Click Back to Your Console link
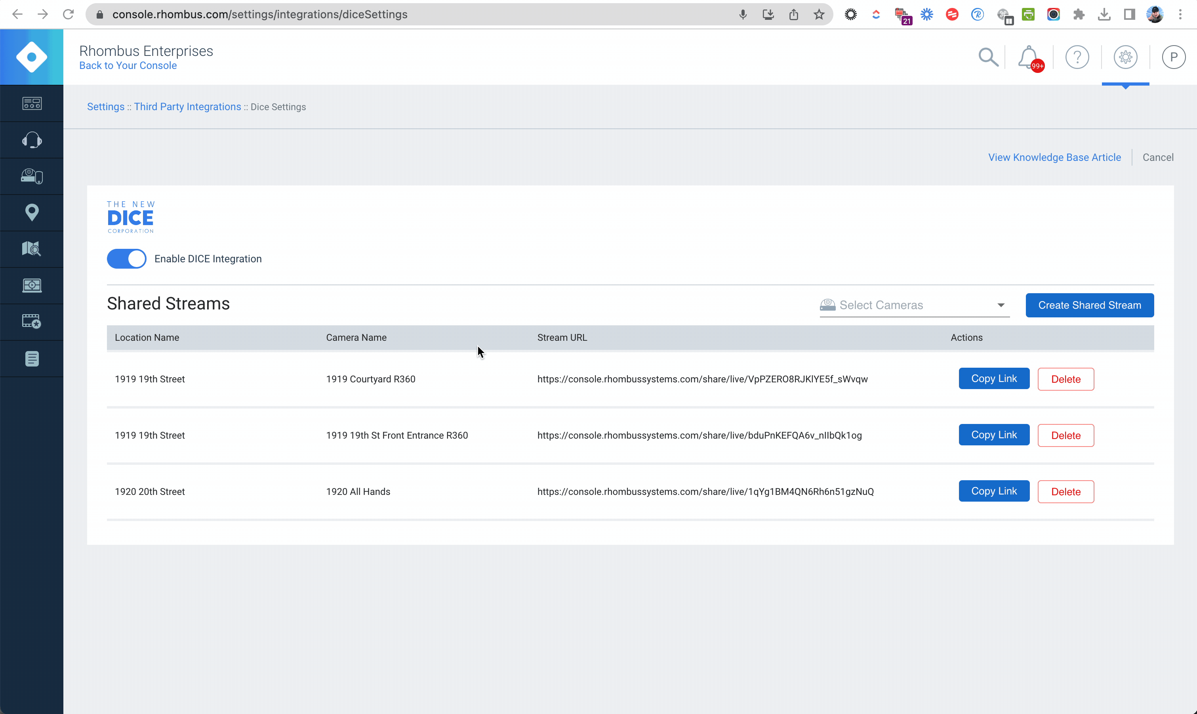 128,65
